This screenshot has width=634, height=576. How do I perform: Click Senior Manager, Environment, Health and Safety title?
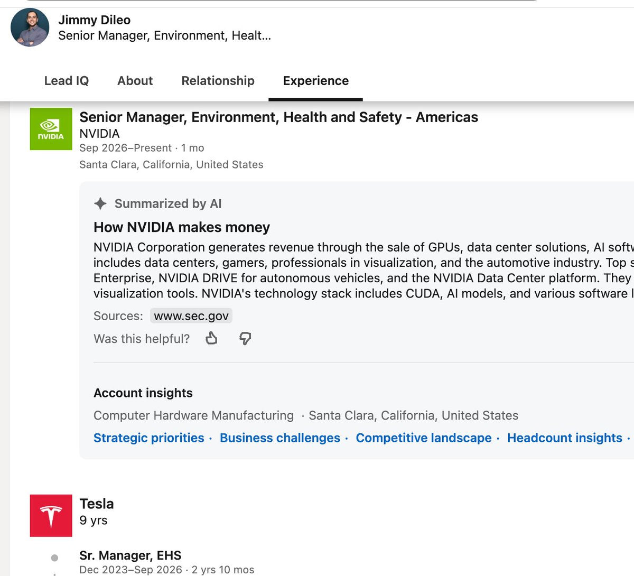click(278, 117)
